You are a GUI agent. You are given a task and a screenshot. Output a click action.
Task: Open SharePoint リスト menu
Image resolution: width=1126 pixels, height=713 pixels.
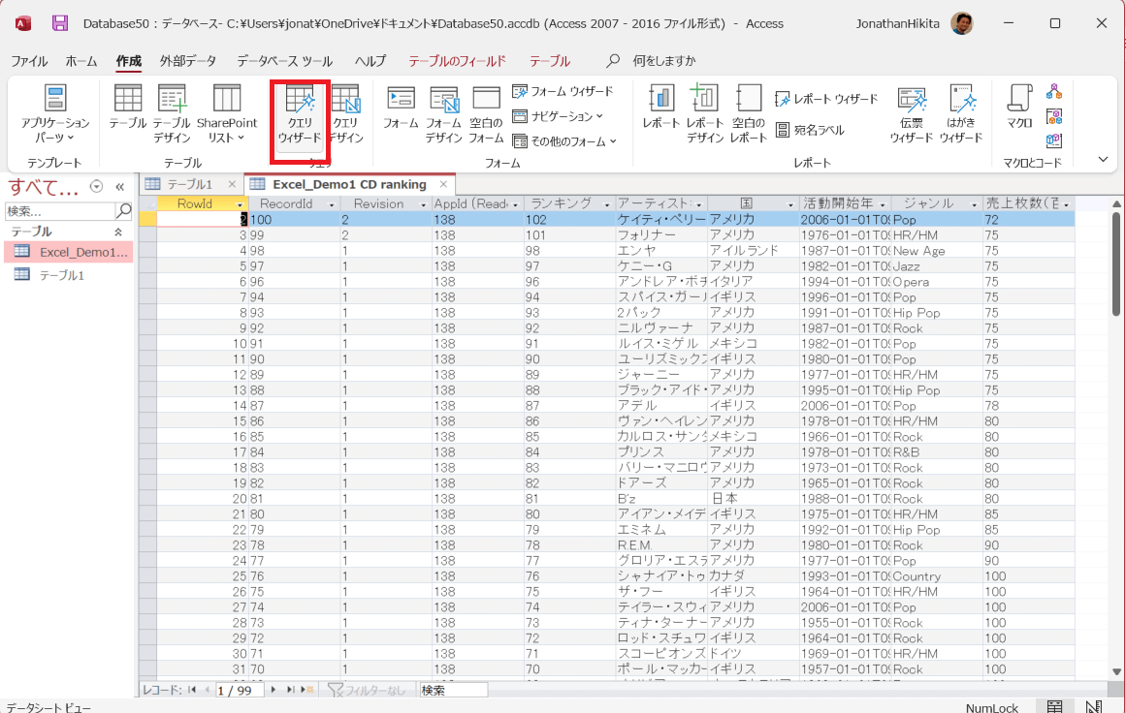click(x=227, y=114)
